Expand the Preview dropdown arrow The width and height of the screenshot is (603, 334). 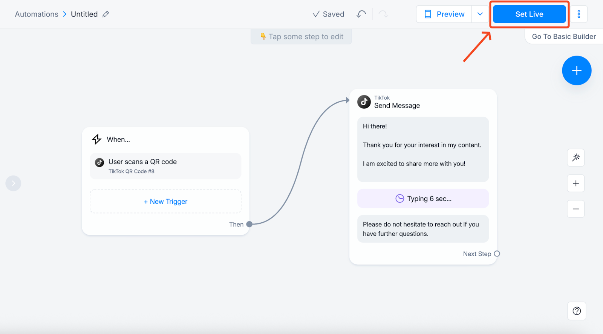[x=480, y=14]
